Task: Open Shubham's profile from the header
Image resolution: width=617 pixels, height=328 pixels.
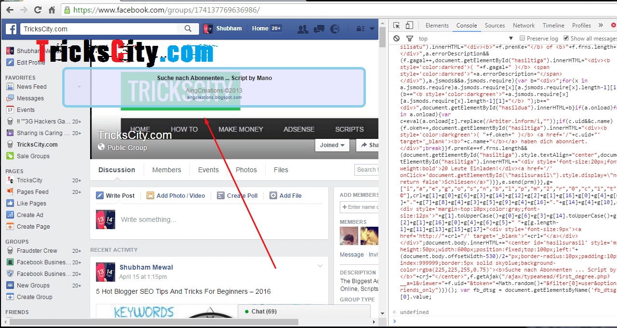Action: click(222, 28)
